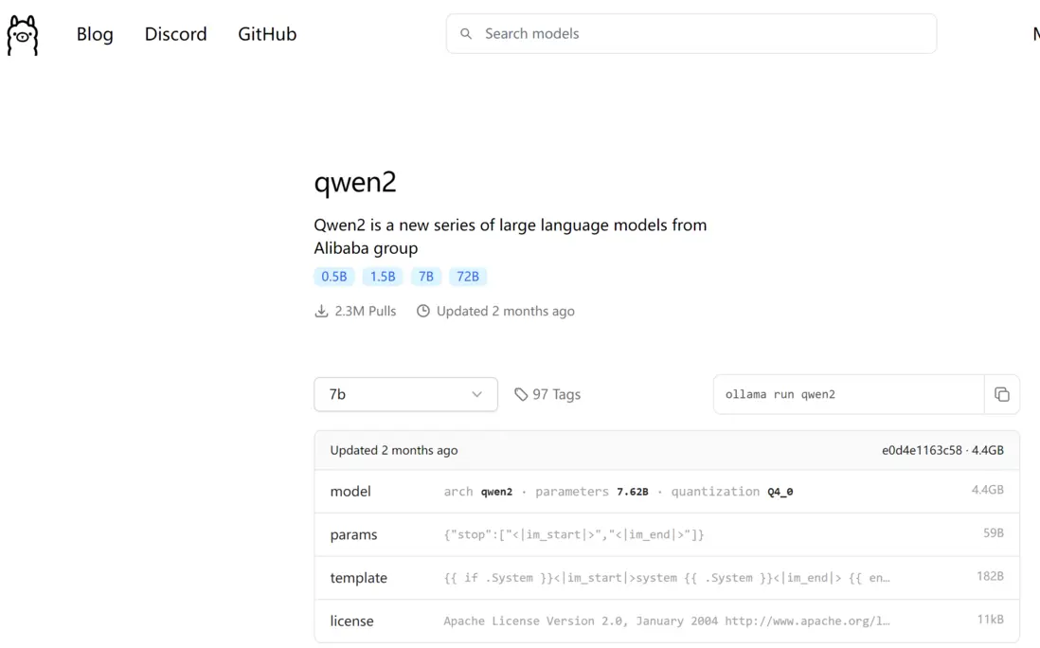1040x648 pixels.
Task: Go to the Discord link
Action: click(175, 34)
